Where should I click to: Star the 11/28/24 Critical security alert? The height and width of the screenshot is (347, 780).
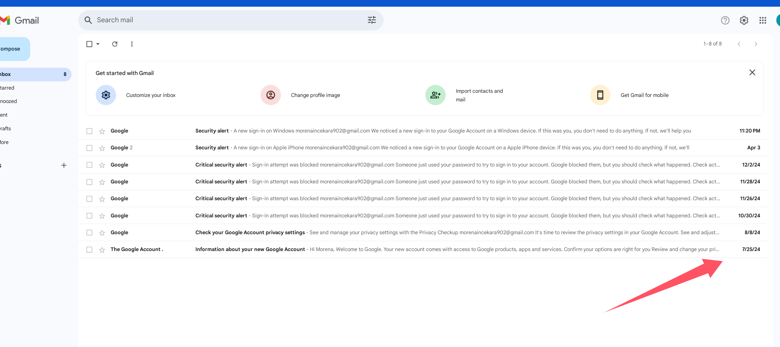(x=102, y=182)
